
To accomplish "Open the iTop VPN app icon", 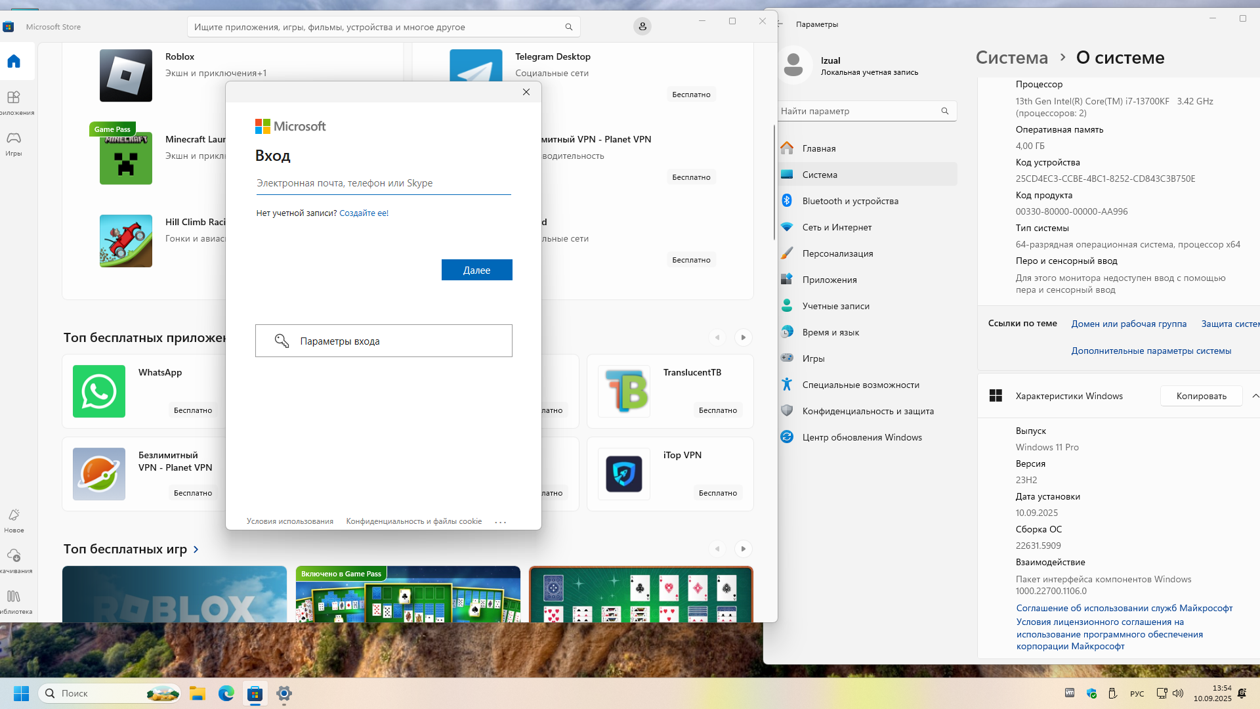I will 624,474.
